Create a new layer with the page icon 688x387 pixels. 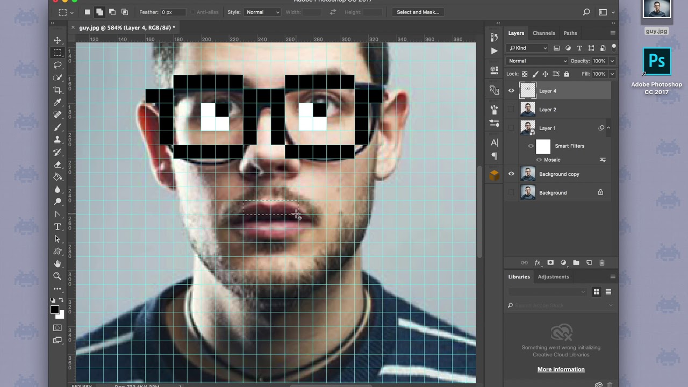click(589, 262)
